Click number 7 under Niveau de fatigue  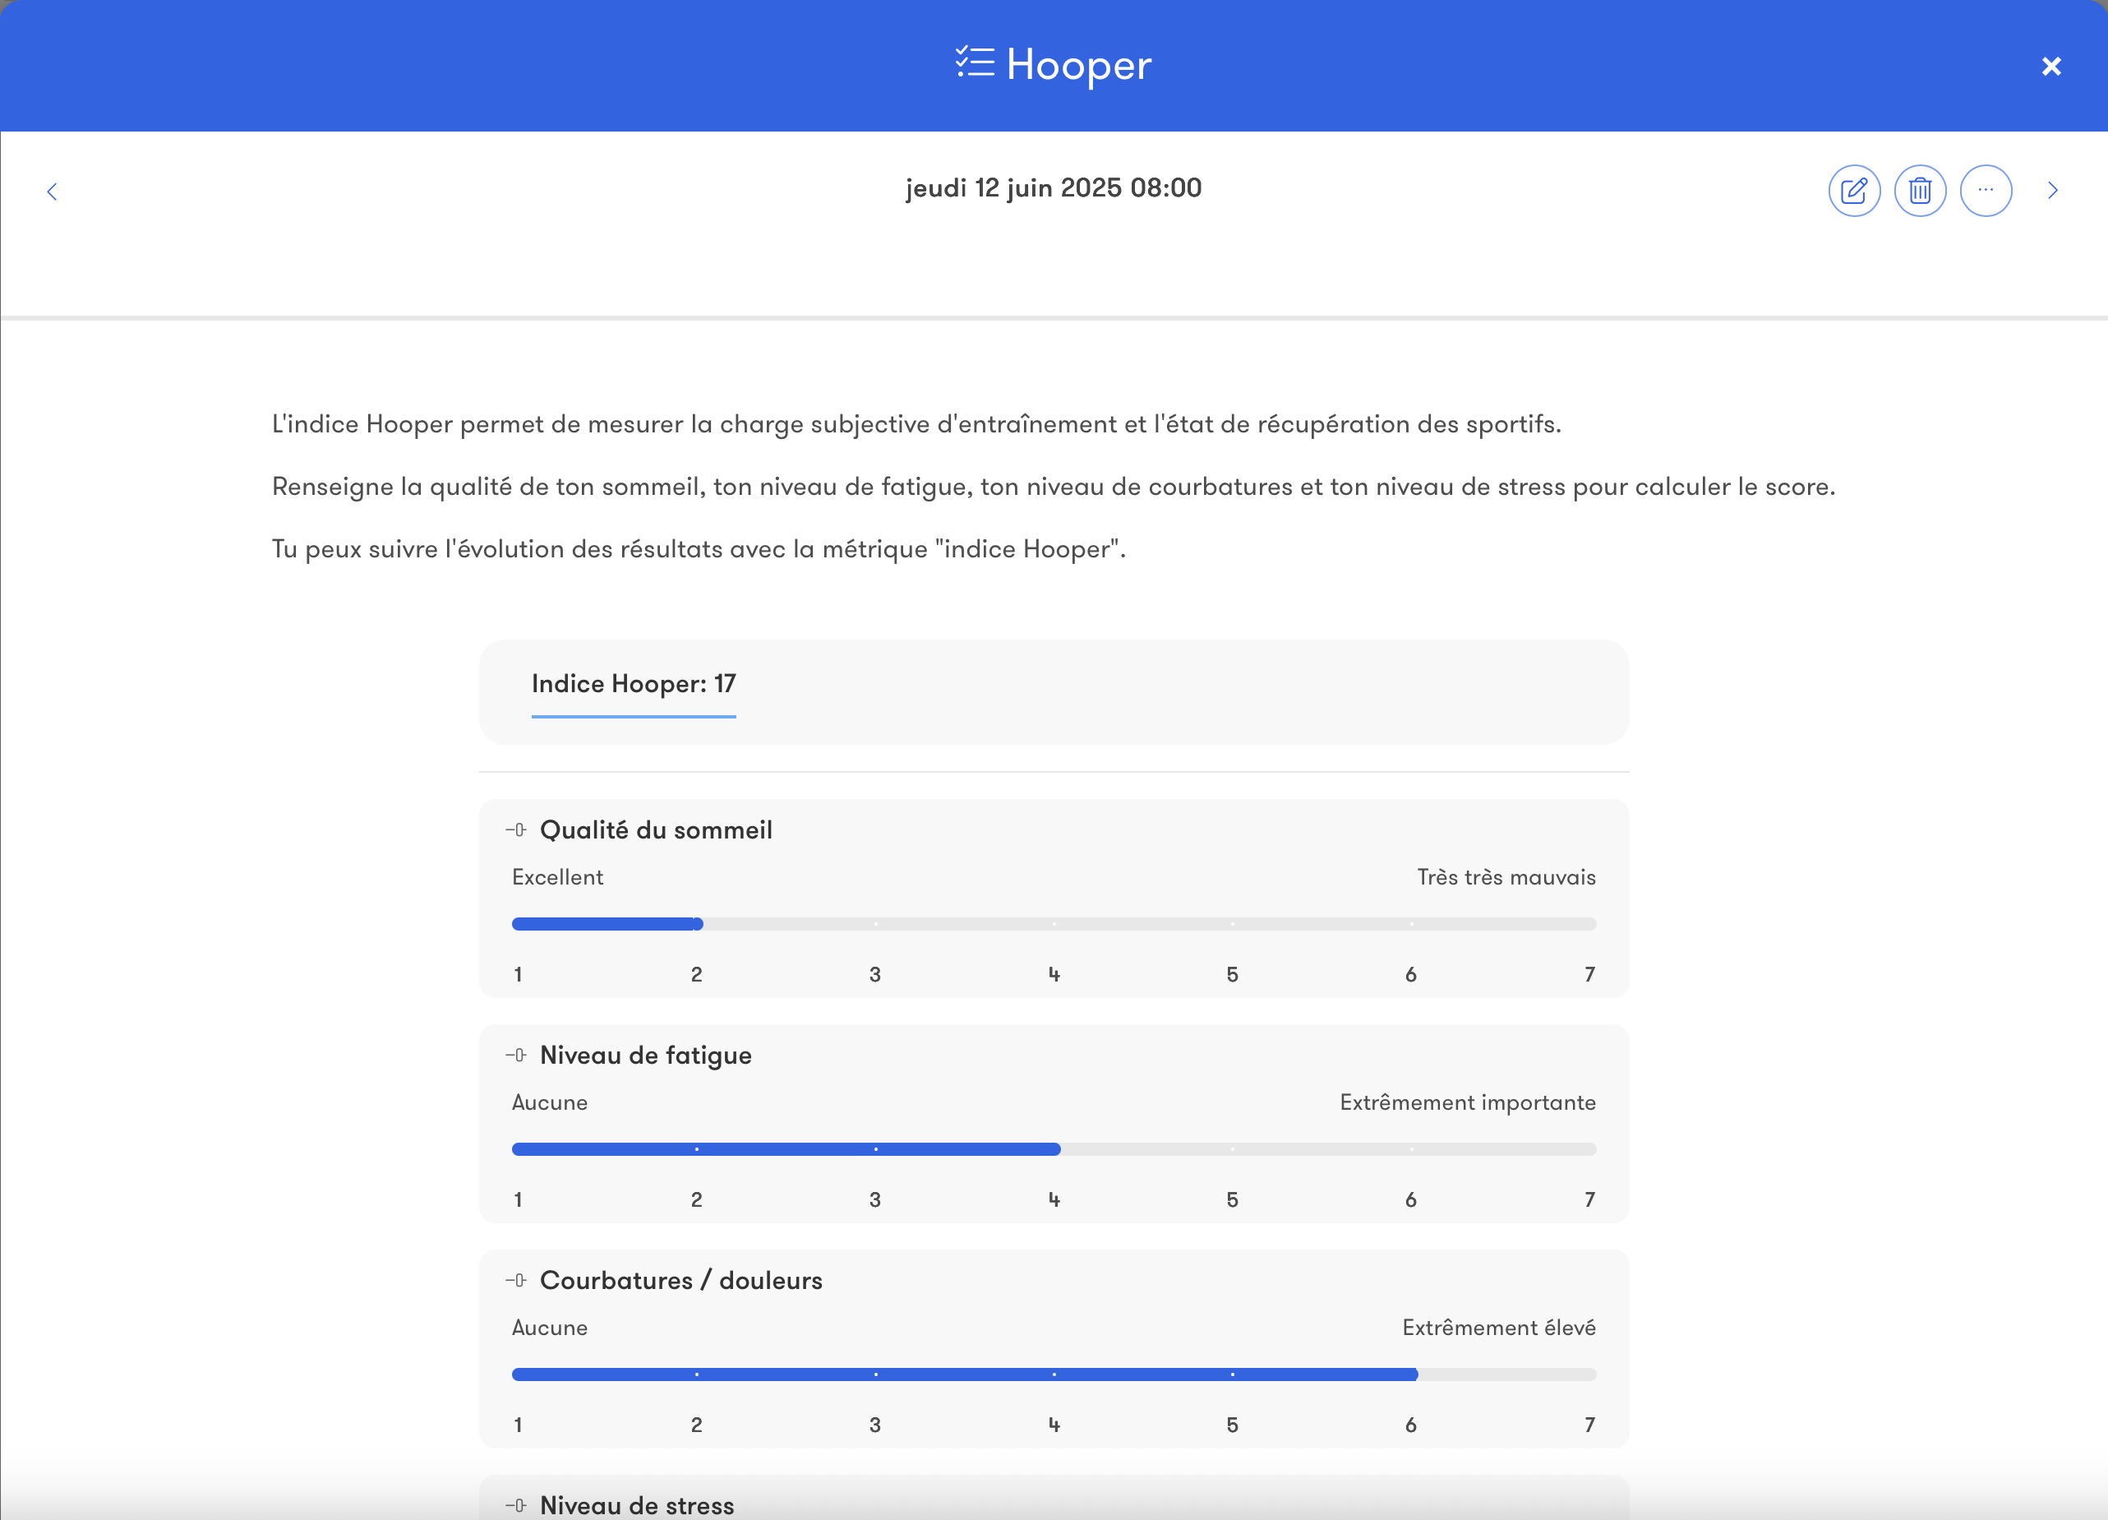[1589, 1199]
